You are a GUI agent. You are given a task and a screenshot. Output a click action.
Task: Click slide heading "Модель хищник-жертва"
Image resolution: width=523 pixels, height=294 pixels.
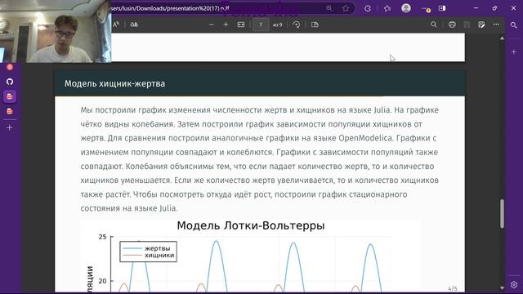tap(114, 83)
